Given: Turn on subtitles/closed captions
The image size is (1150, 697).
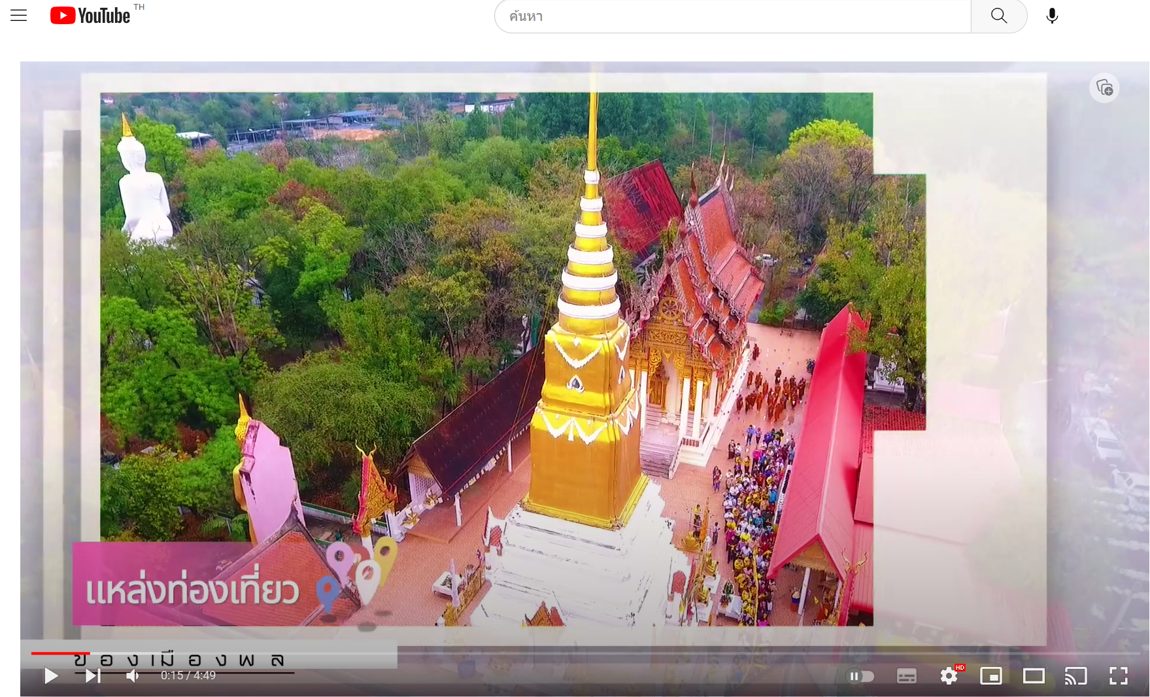Looking at the screenshot, I should point(906,676).
